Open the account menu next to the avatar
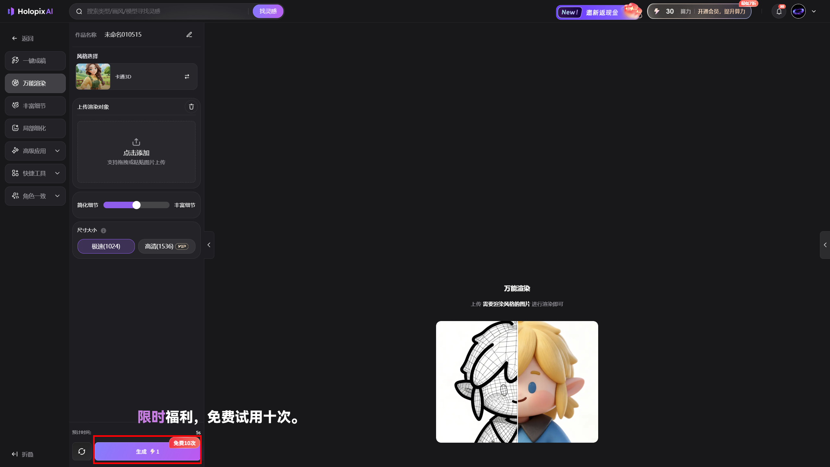Viewport: 830px width, 467px height. pyautogui.click(x=813, y=11)
